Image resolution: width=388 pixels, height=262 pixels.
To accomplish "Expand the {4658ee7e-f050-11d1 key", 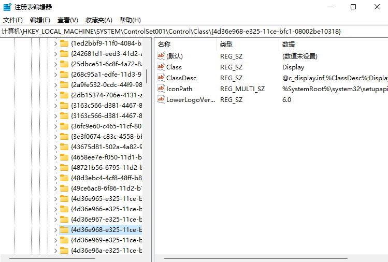I will [x=55, y=157].
